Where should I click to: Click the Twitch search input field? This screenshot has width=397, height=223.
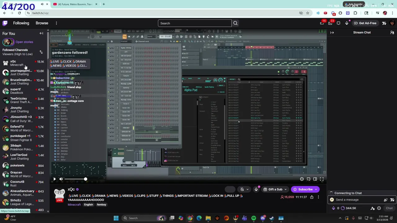(x=195, y=23)
